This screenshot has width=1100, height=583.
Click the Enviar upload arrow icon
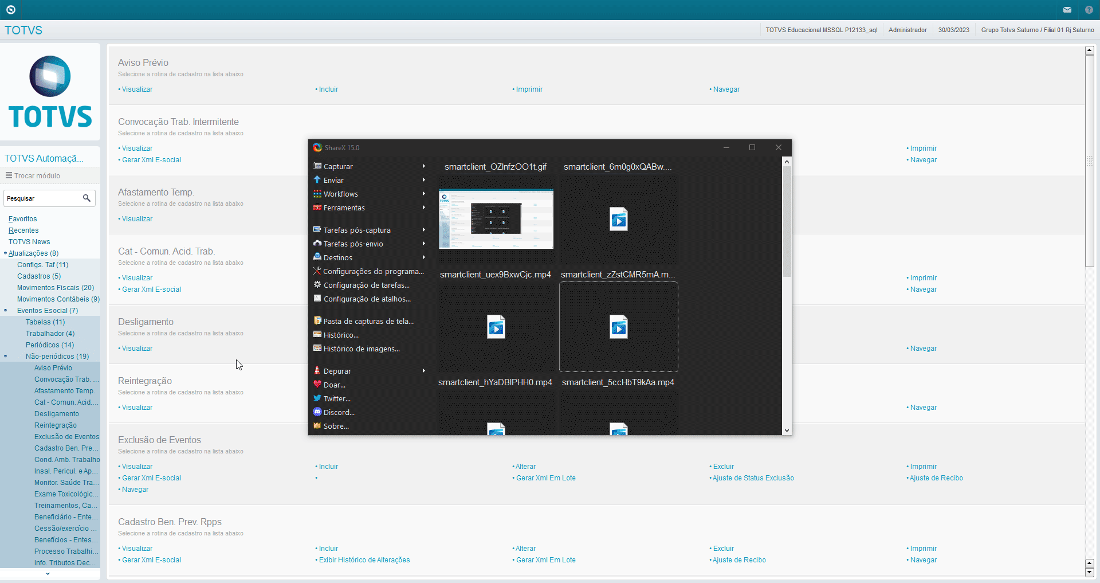pyautogui.click(x=317, y=179)
